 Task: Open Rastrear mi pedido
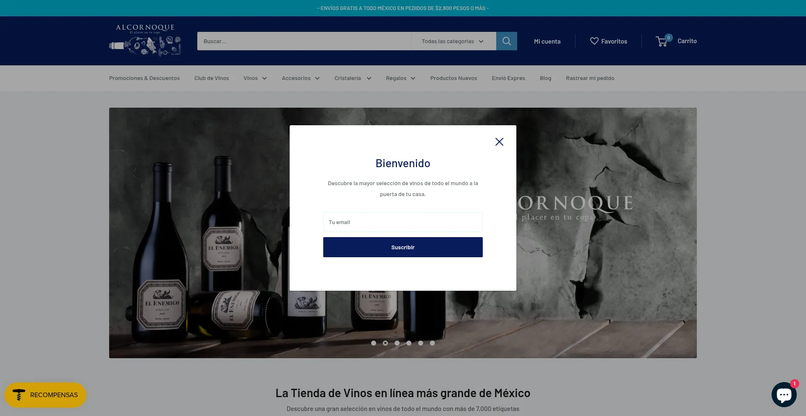[590, 78]
